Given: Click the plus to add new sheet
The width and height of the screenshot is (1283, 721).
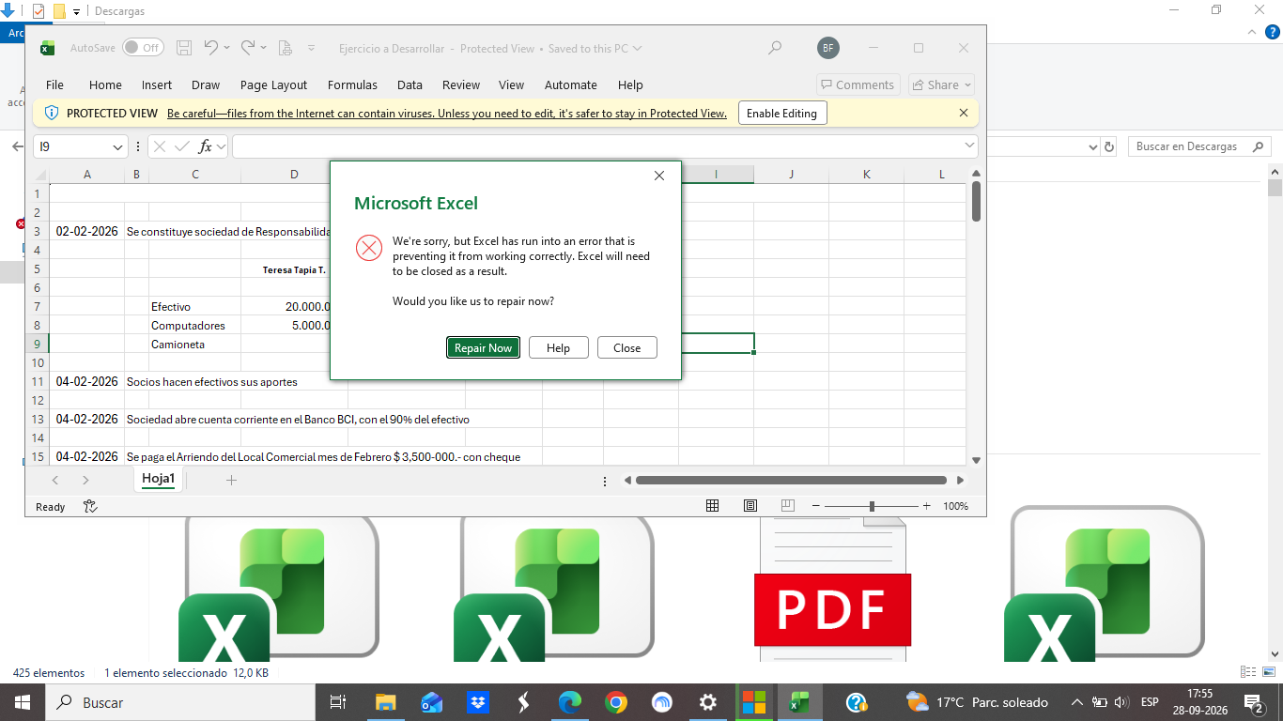Looking at the screenshot, I should pyautogui.click(x=231, y=480).
